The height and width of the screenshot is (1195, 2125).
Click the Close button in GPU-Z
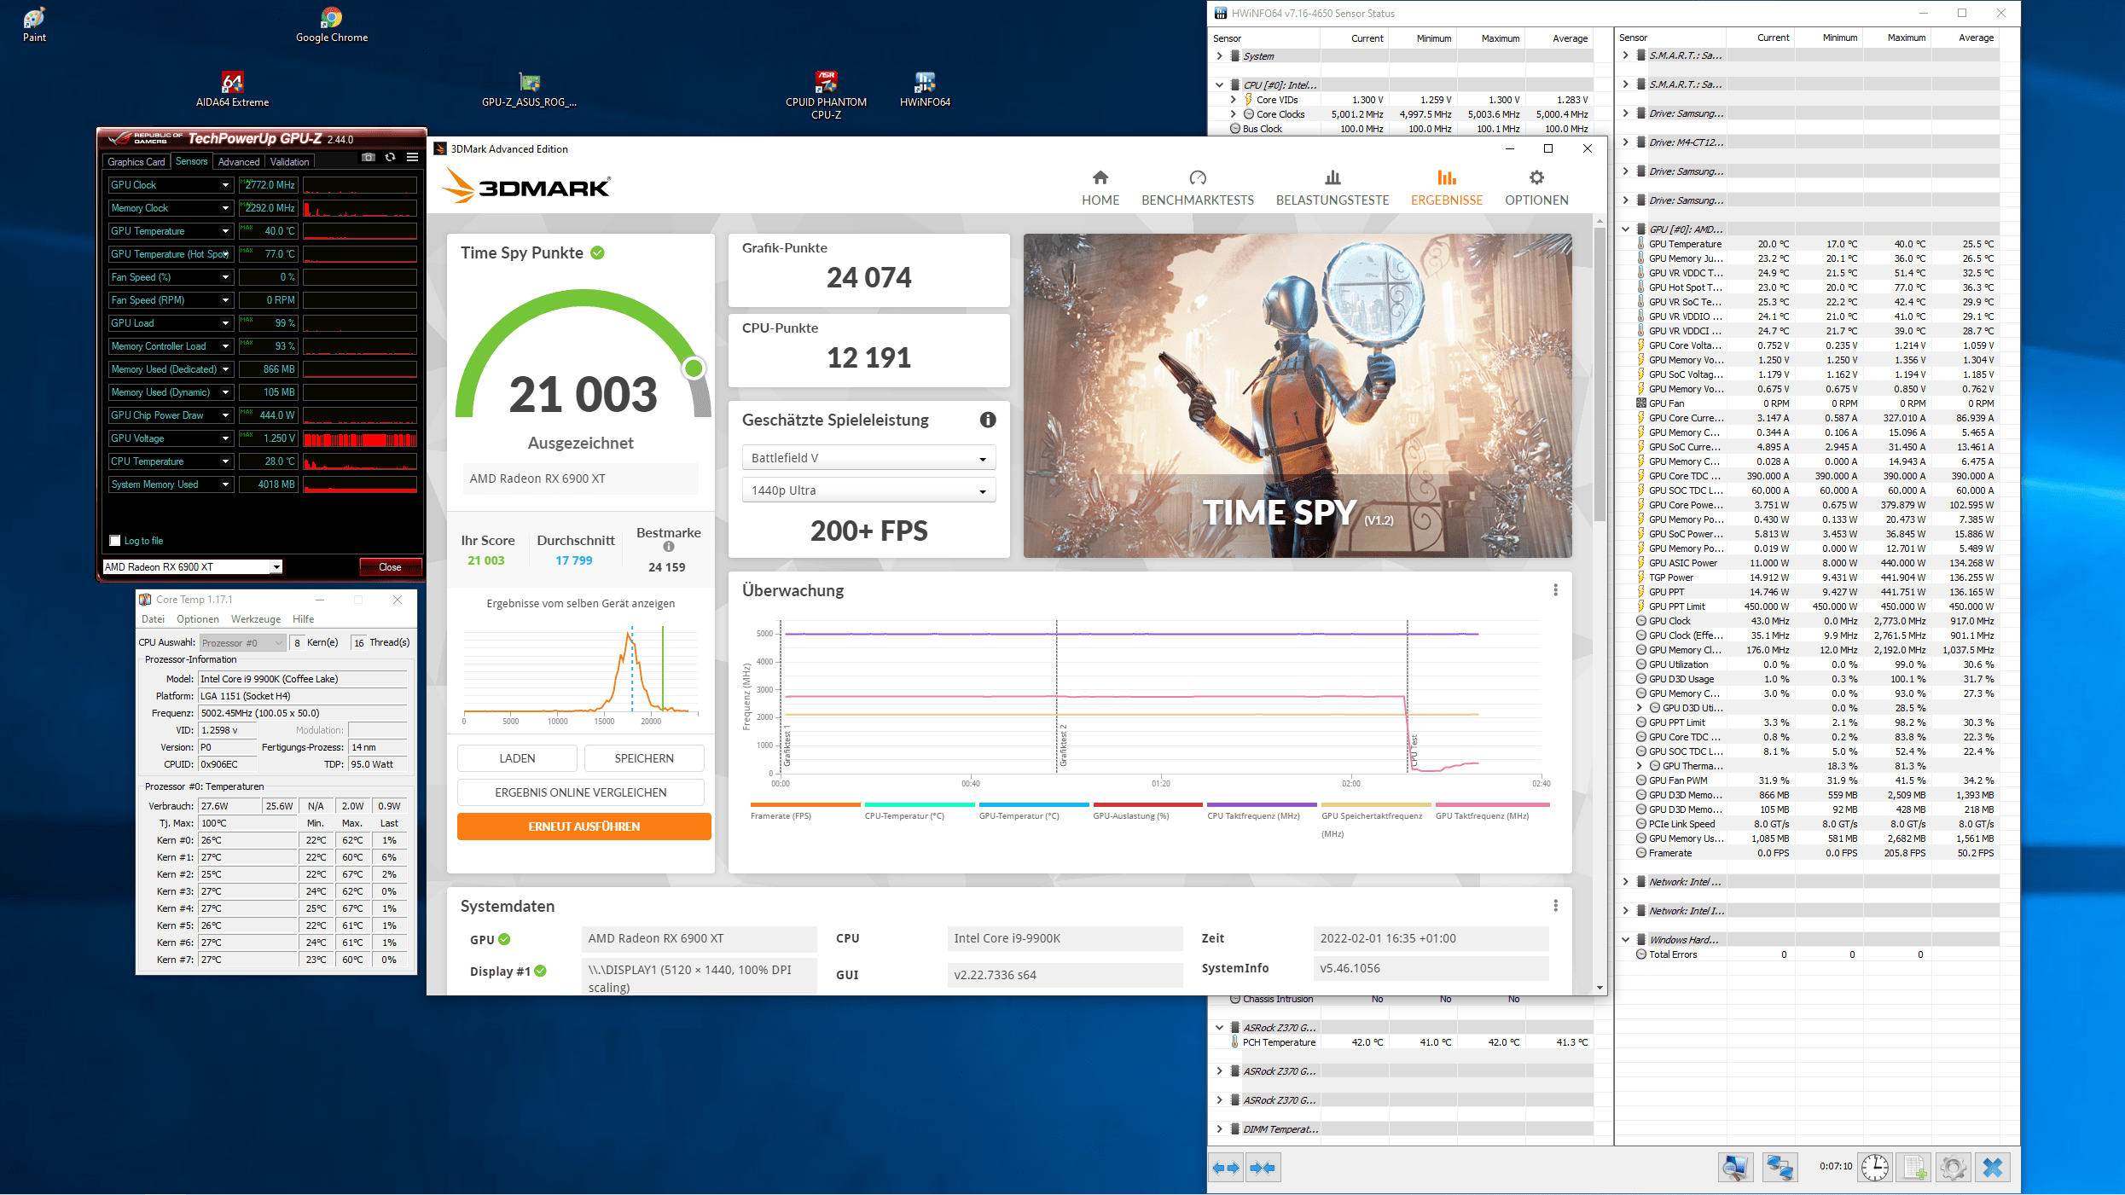tap(390, 567)
